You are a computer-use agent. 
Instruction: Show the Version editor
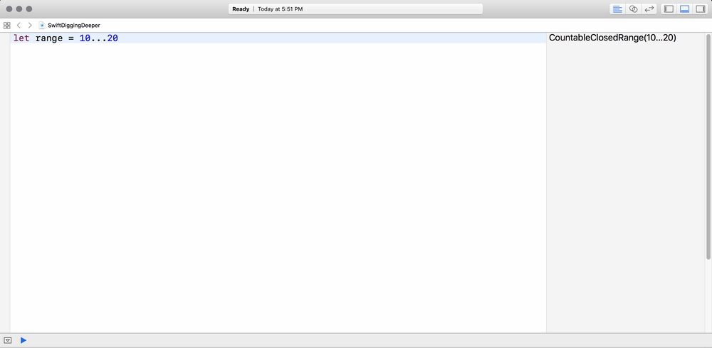tap(649, 9)
